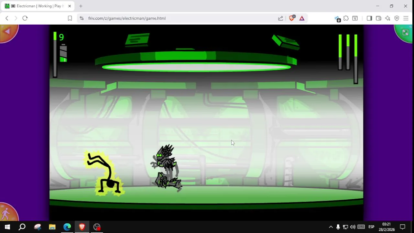The height and width of the screenshot is (233, 414).
Task: Open network settings tray icon
Action: (x=345, y=227)
